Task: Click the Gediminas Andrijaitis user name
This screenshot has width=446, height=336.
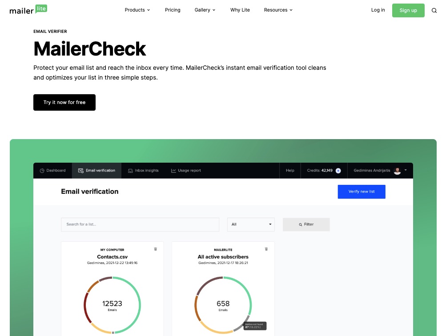Action: pos(372,171)
